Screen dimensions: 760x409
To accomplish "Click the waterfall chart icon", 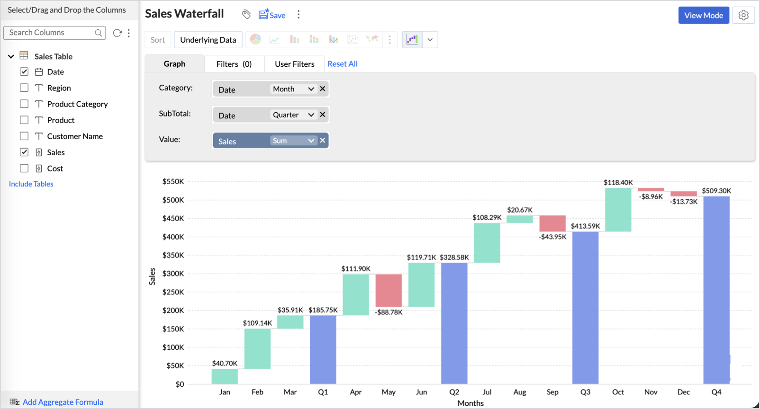I will (x=412, y=39).
